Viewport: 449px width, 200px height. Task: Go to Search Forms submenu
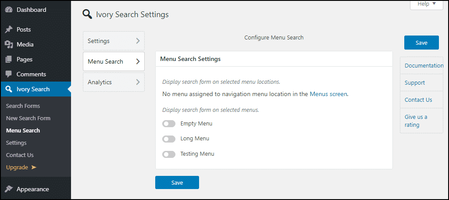pos(23,106)
